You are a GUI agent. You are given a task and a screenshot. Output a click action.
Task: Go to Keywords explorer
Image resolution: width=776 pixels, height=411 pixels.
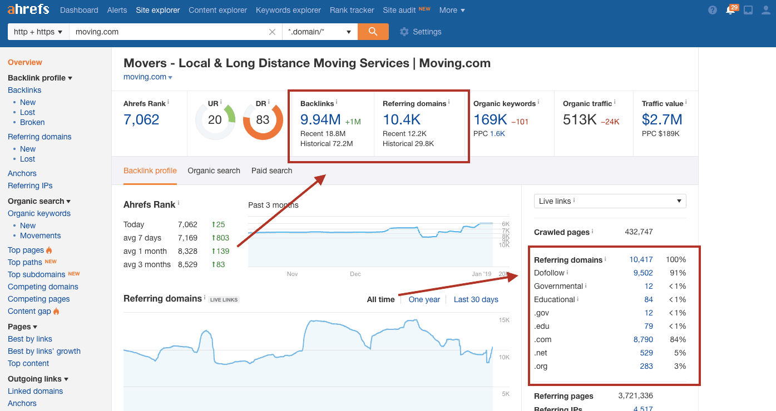(289, 10)
